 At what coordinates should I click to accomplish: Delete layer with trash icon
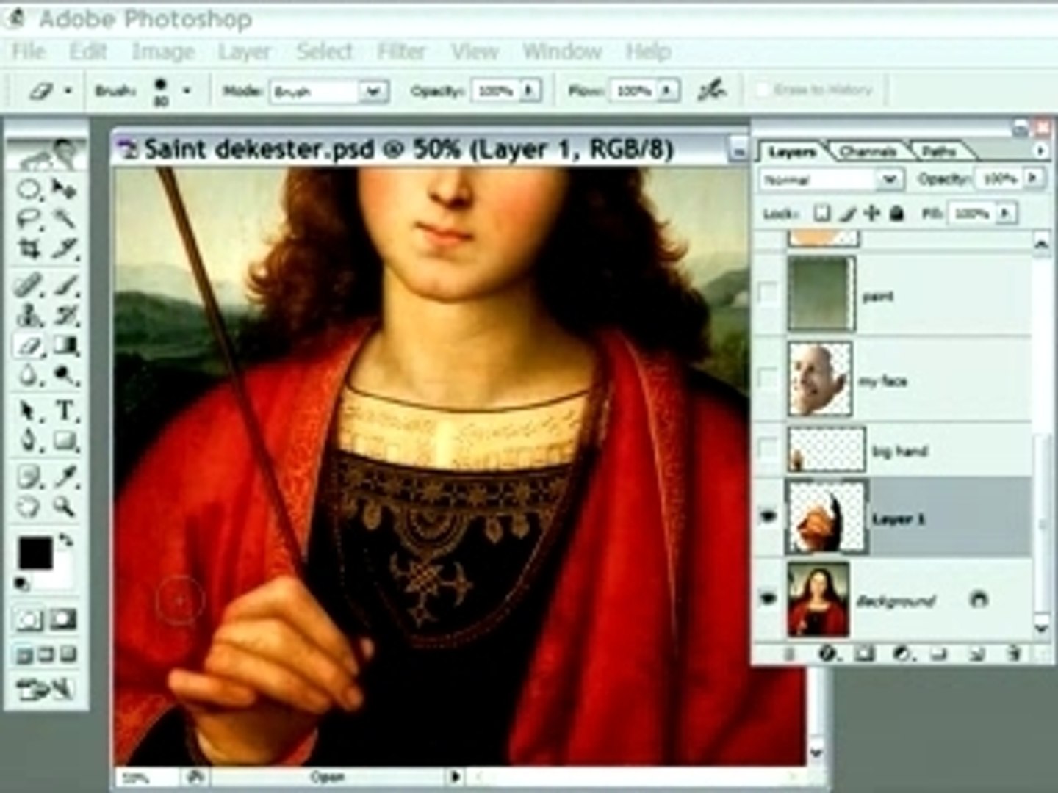(x=1014, y=653)
